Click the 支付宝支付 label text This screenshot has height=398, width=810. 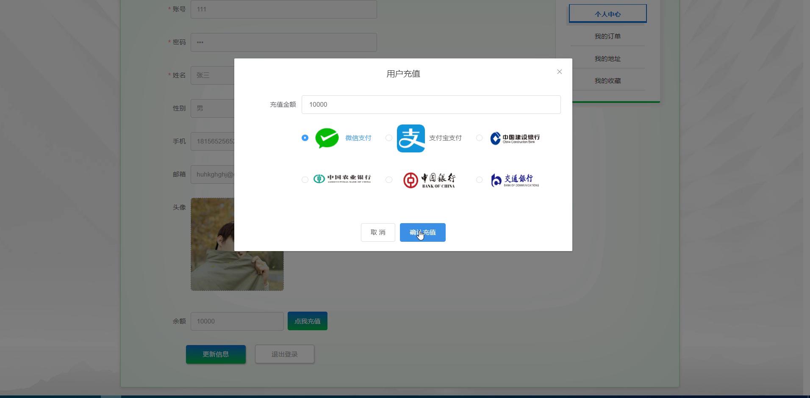(x=445, y=138)
